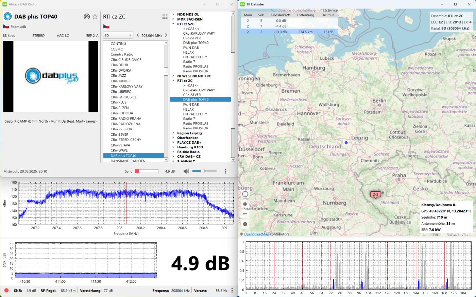Click album art slide thumbnail
This screenshot has height=297, width=476.
pos(51,77)
